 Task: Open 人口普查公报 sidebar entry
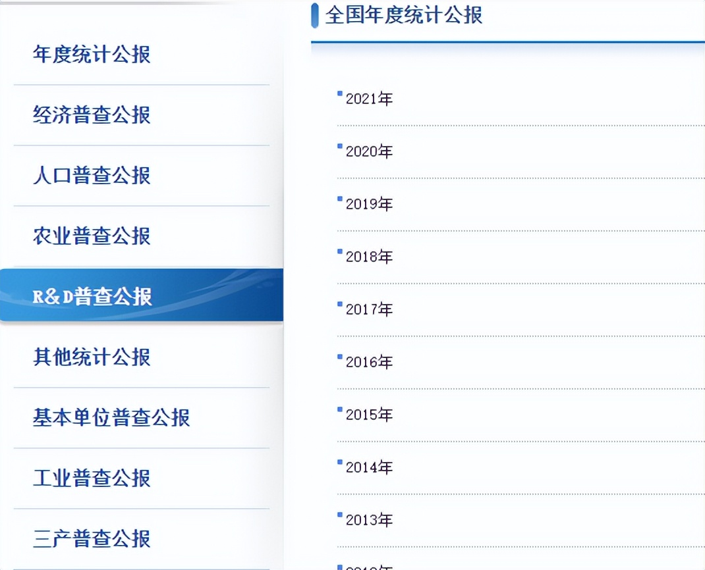(x=92, y=175)
